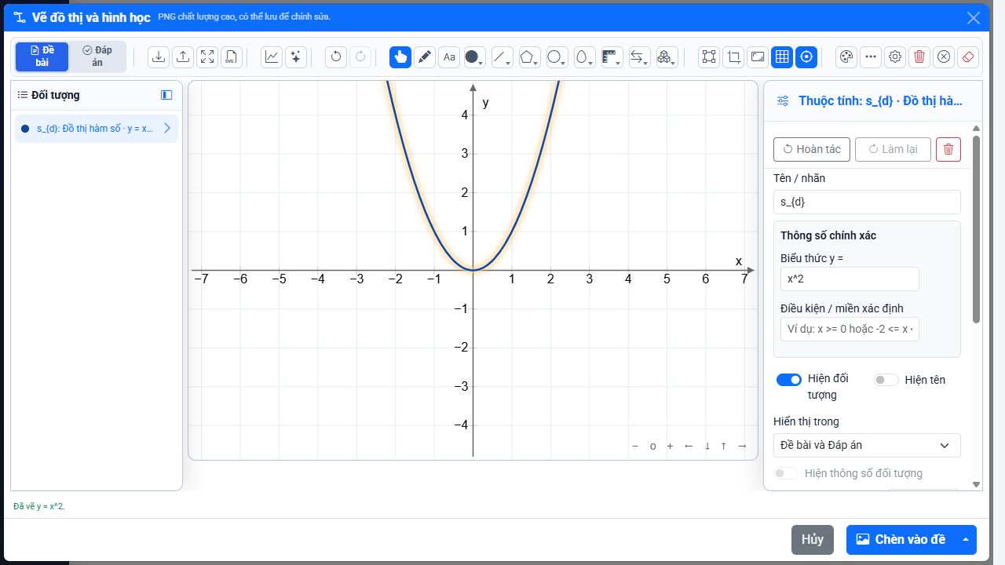1005x565 pixels.
Task: Click the graph plotting icon
Action: pyautogui.click(x=272, y=56)
